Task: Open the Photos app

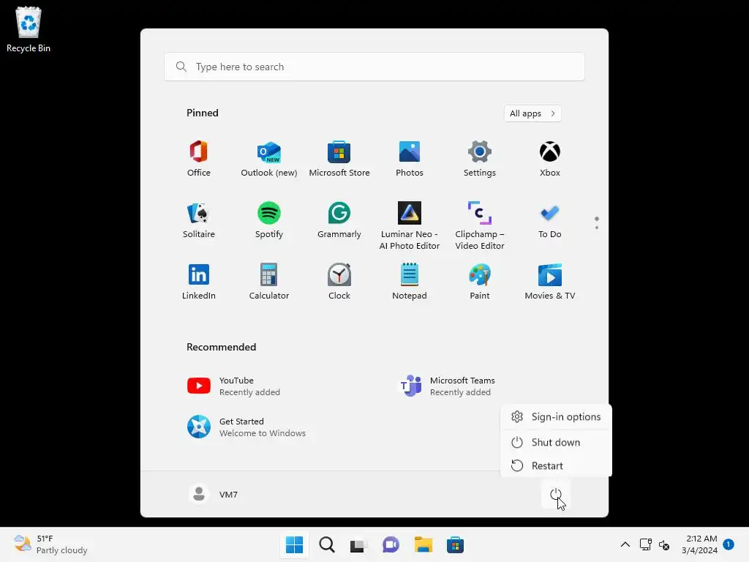Action: pyautogui.click(x=410, y=159)
